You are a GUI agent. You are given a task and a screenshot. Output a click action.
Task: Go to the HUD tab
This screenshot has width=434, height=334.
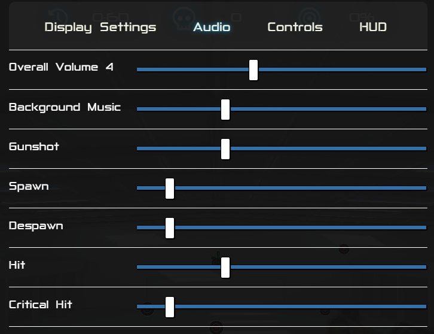373,27
